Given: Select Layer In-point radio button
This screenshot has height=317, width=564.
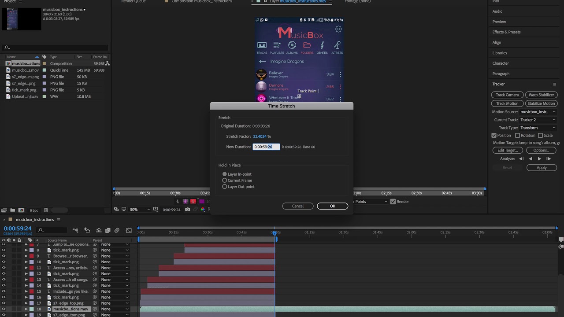Looking at the screenshot, I should coord(225,174).
